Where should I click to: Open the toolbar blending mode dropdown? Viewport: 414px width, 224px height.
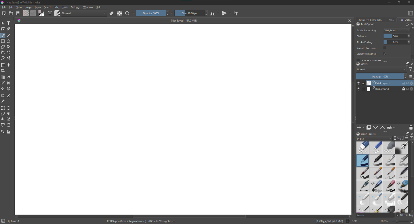84,13
